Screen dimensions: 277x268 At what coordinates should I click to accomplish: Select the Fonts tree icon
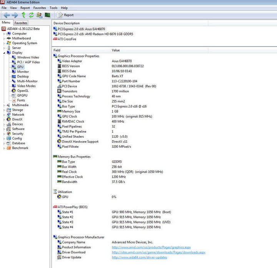[14, 100]
